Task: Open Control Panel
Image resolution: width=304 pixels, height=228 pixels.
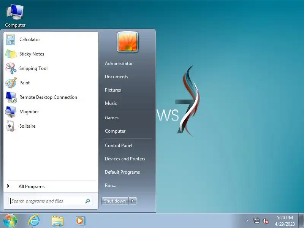Action: (x=119, y=146)
